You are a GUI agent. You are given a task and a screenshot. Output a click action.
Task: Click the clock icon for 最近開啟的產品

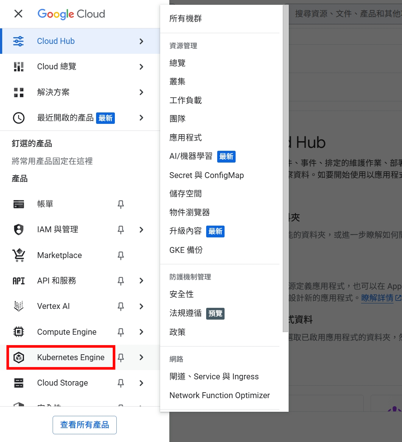(18, 118)
